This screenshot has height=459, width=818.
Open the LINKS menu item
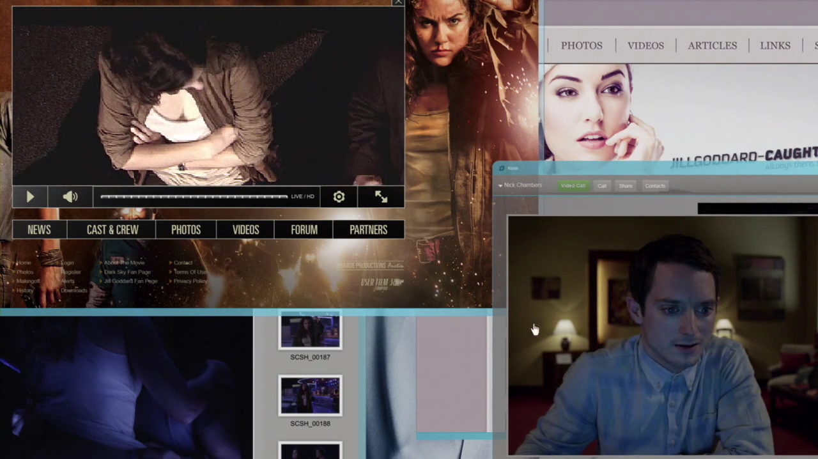775,45
